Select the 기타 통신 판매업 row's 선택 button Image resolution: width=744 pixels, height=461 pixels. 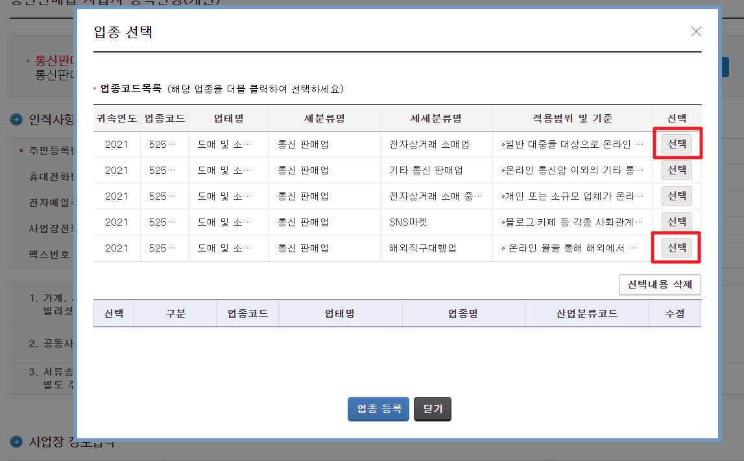tap(677, 170)
